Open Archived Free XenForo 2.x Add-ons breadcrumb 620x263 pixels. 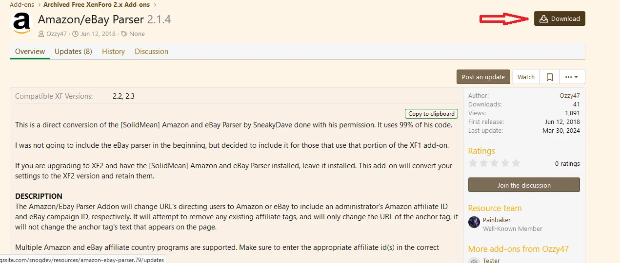(x=97, y=5)
